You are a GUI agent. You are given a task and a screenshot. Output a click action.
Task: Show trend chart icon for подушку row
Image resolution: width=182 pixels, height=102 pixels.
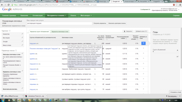pos(95,89)
